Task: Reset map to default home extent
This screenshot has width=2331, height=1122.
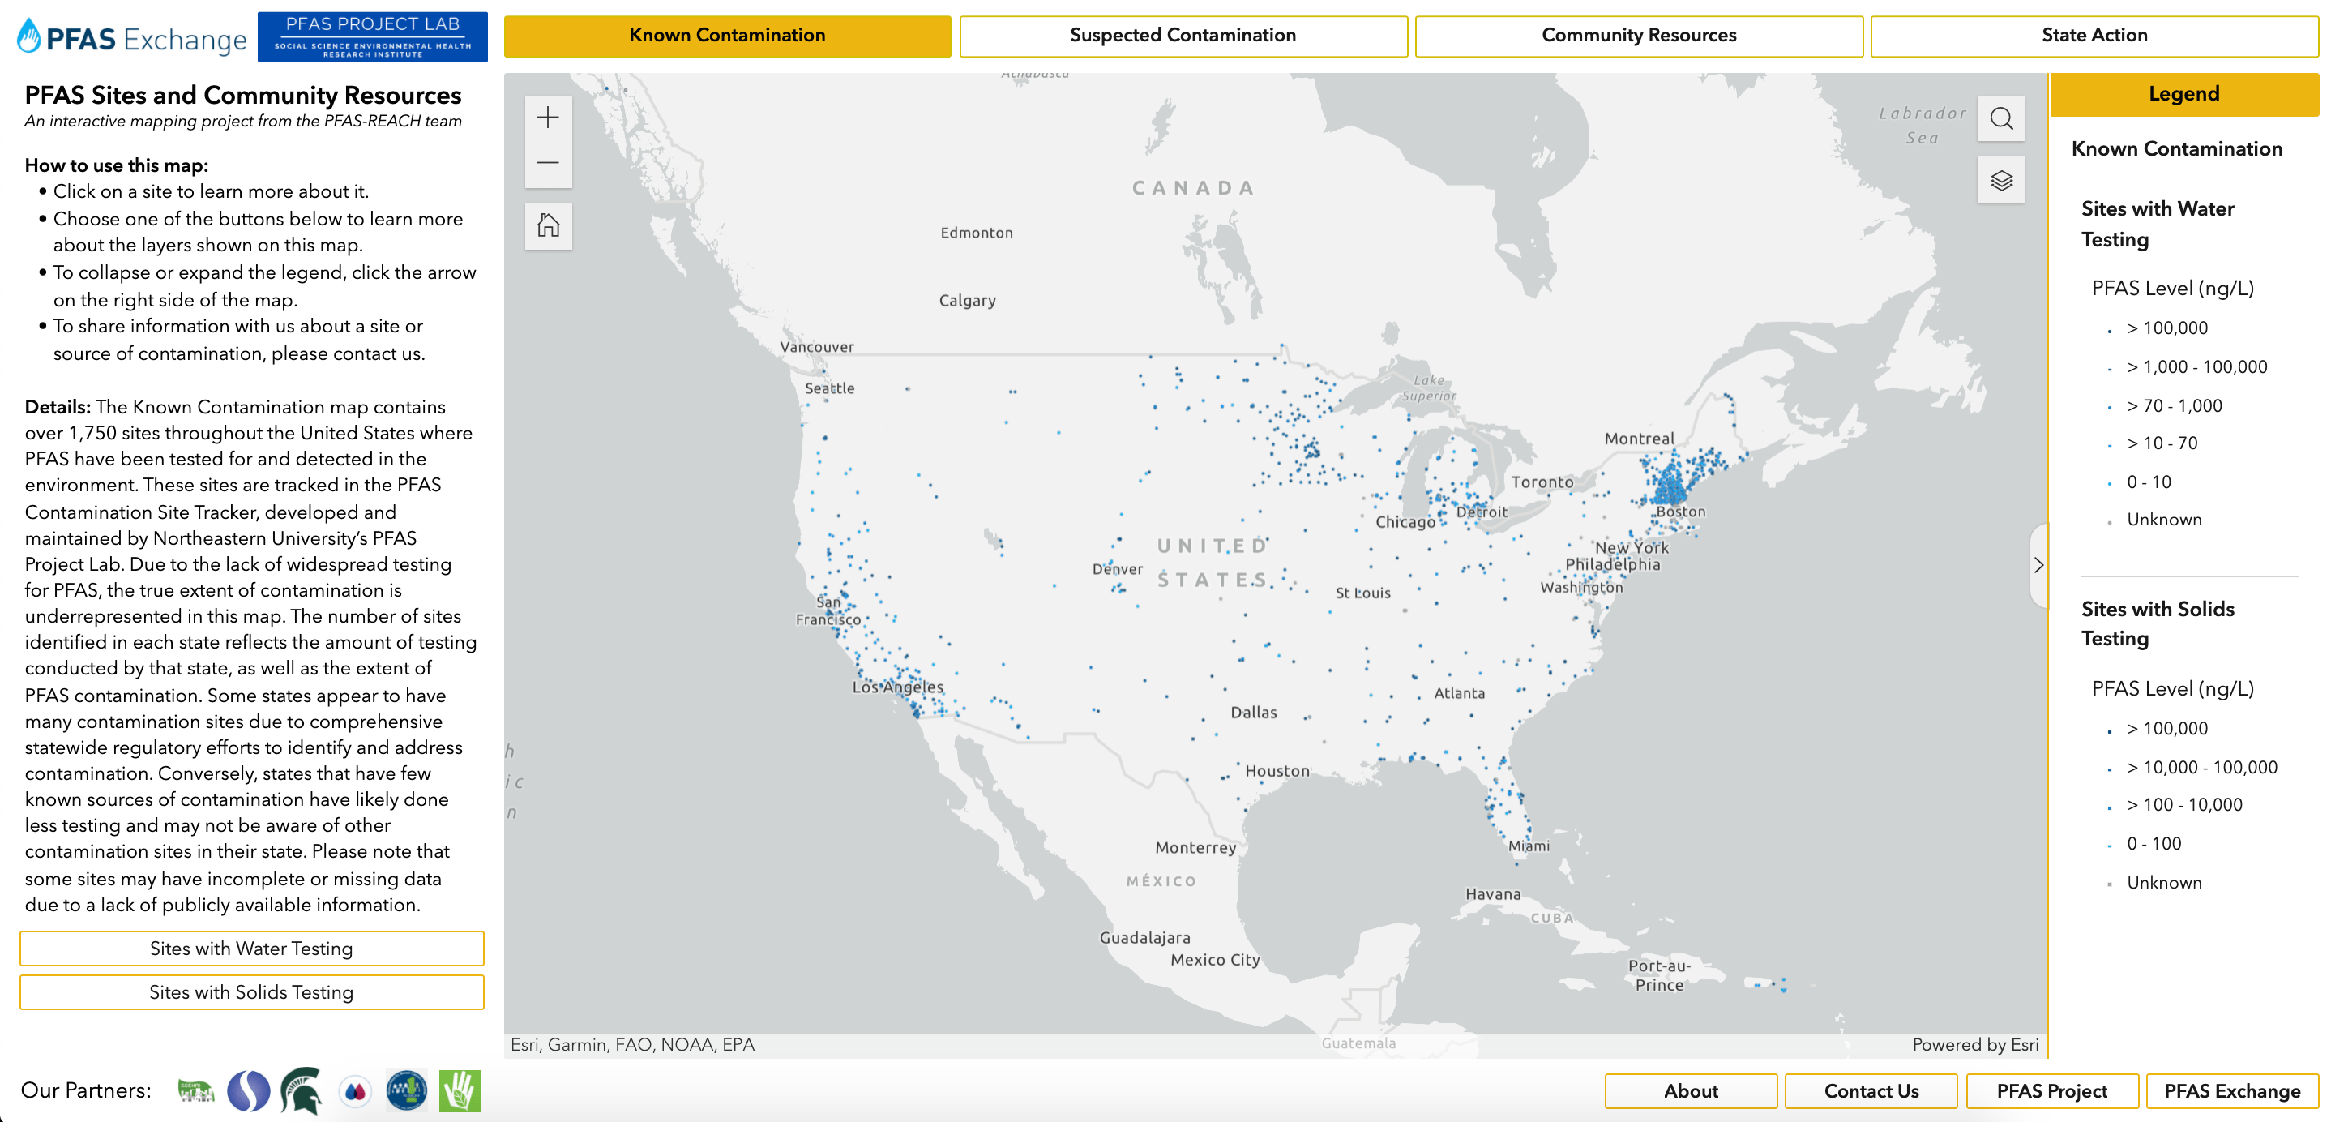Action: click(x=547, y=225)
